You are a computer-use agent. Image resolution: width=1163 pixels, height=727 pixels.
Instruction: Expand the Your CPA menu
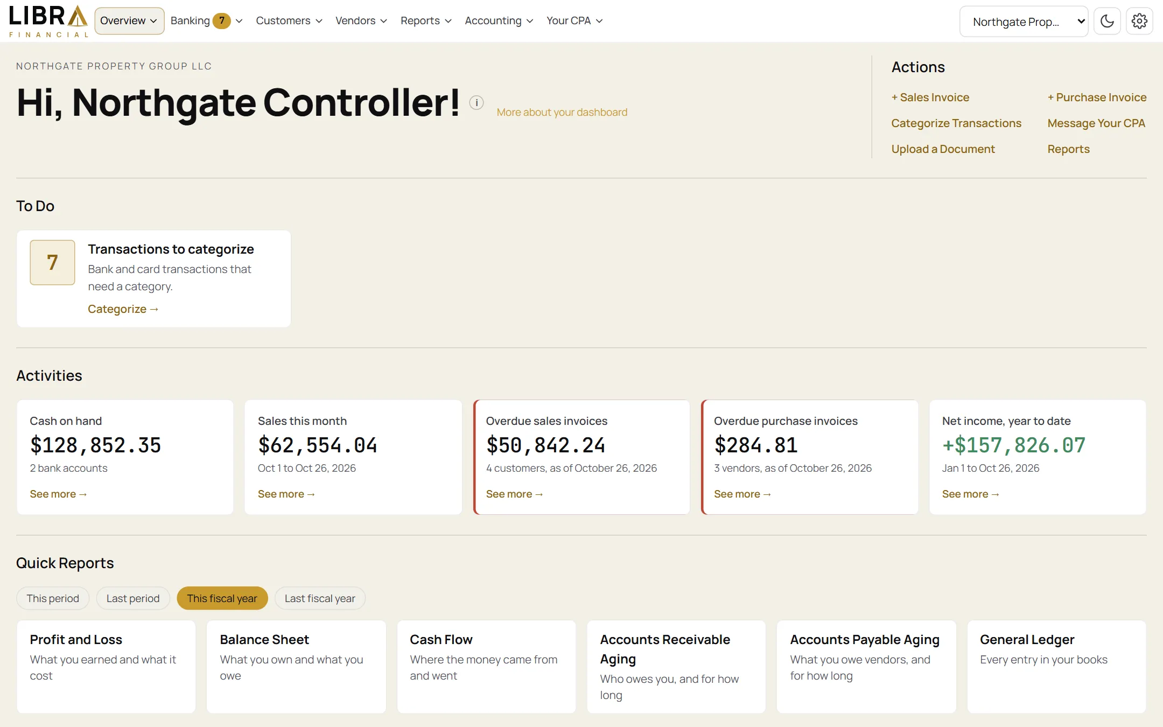575,20
